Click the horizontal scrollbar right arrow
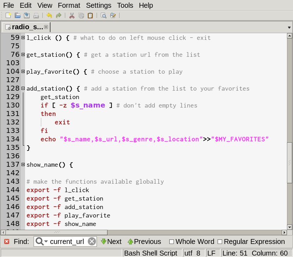The width and height of the screenshot is (293, 257). tap(284, 233)
